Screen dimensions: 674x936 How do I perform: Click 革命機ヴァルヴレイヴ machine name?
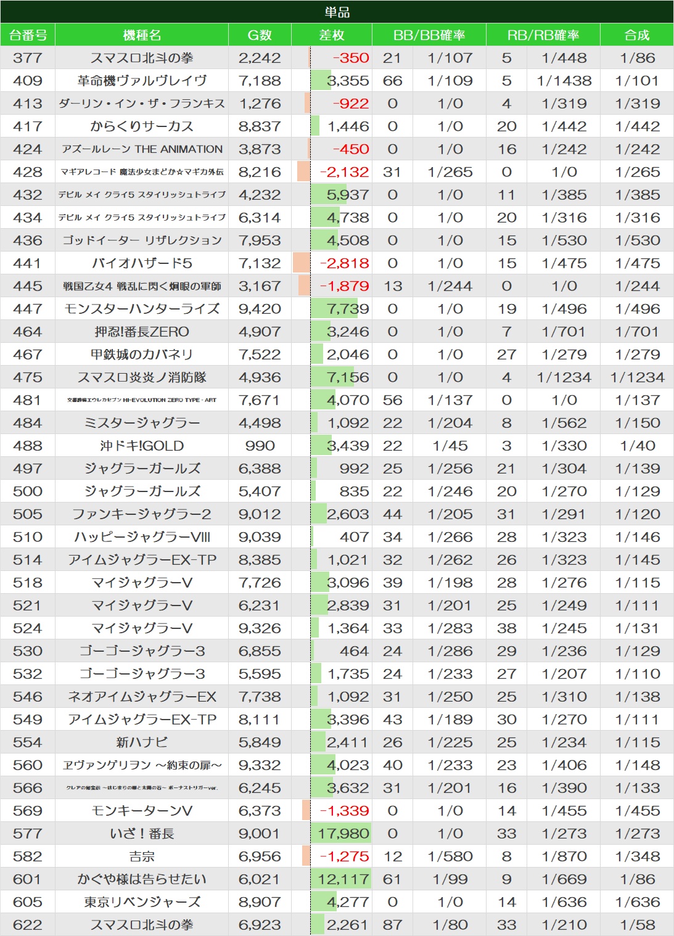[x=142, y=81]
